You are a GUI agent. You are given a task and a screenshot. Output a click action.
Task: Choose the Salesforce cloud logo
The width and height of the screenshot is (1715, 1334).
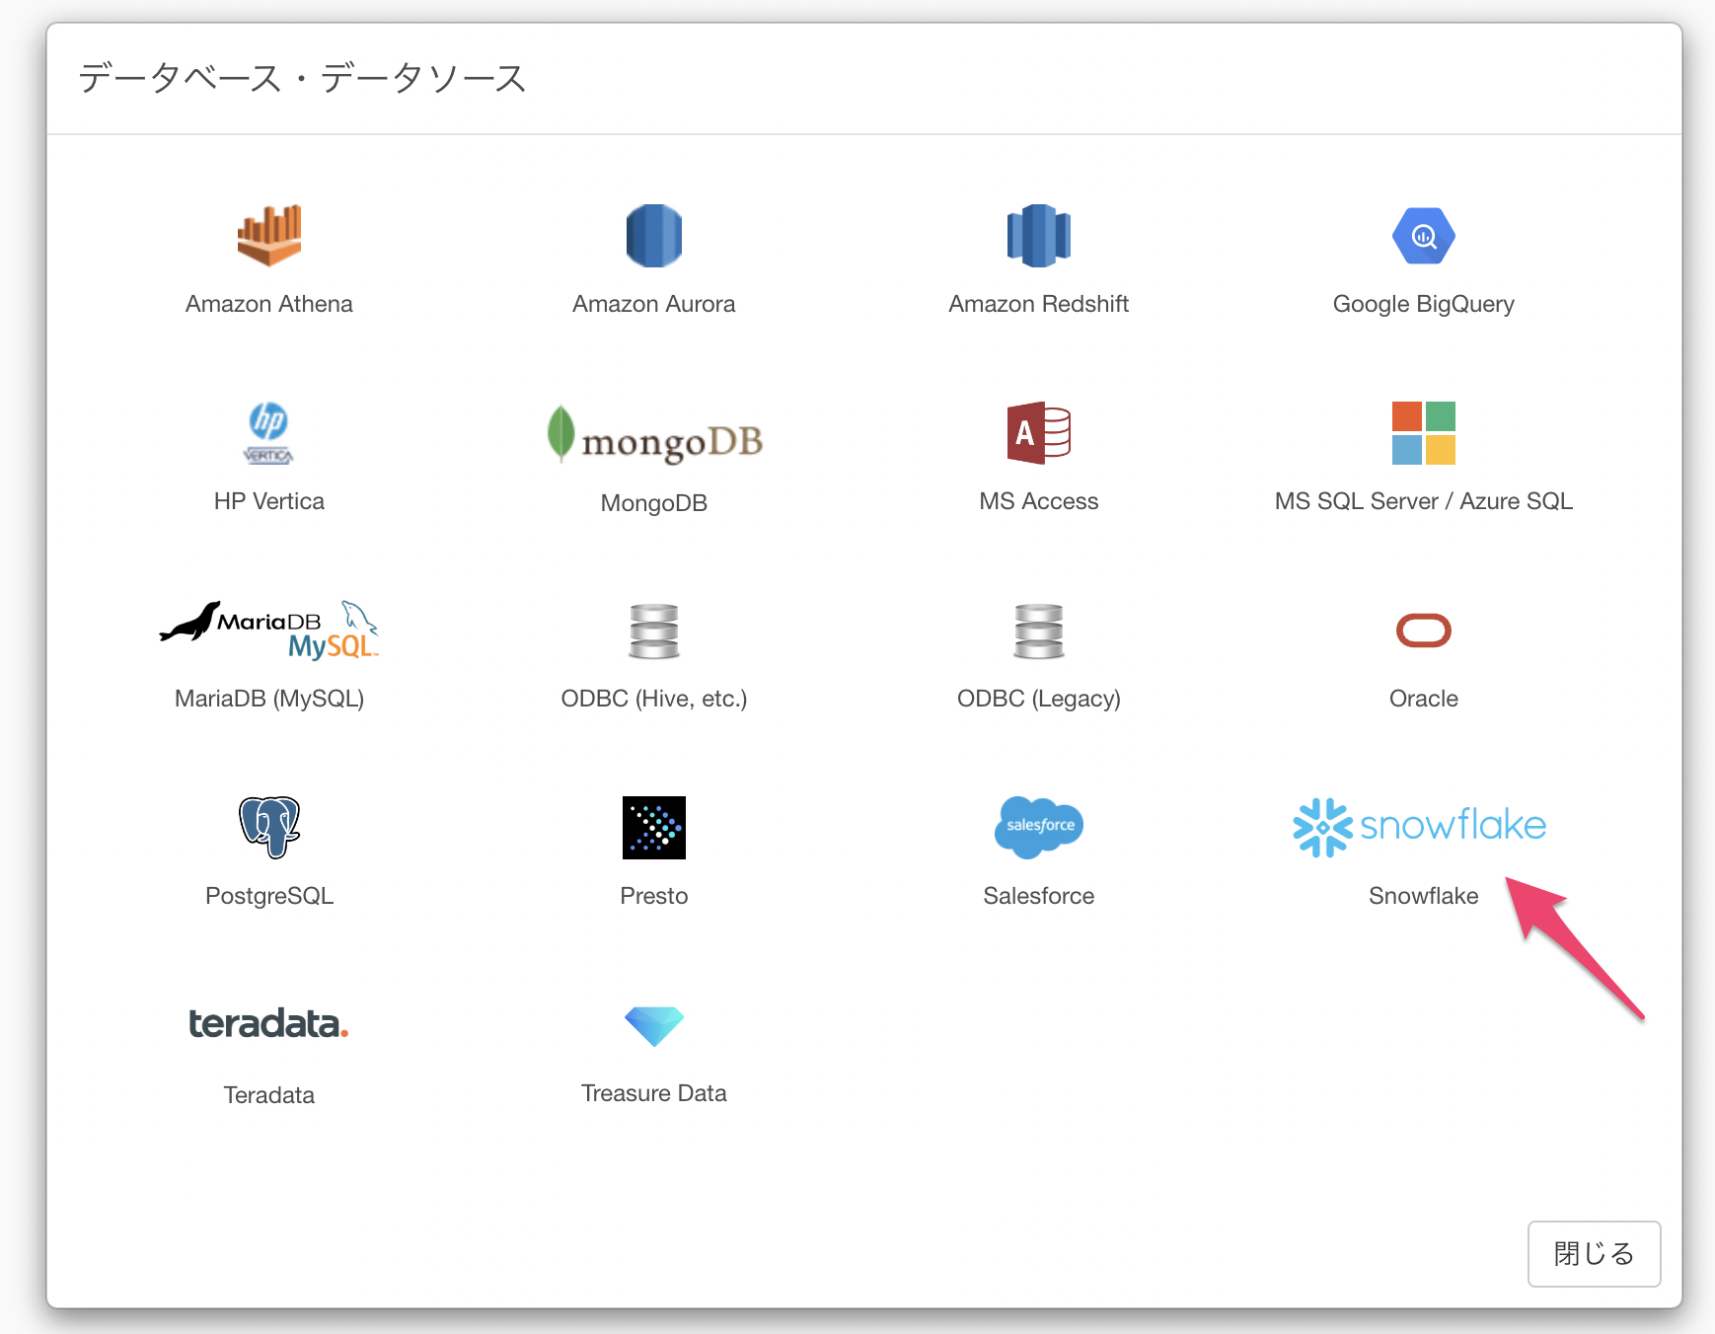coord(1039,828)
